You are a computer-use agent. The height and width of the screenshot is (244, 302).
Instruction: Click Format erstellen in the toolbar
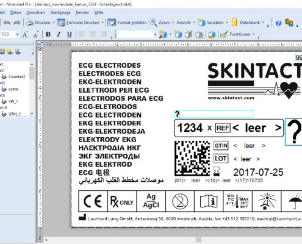coord(127,23)
